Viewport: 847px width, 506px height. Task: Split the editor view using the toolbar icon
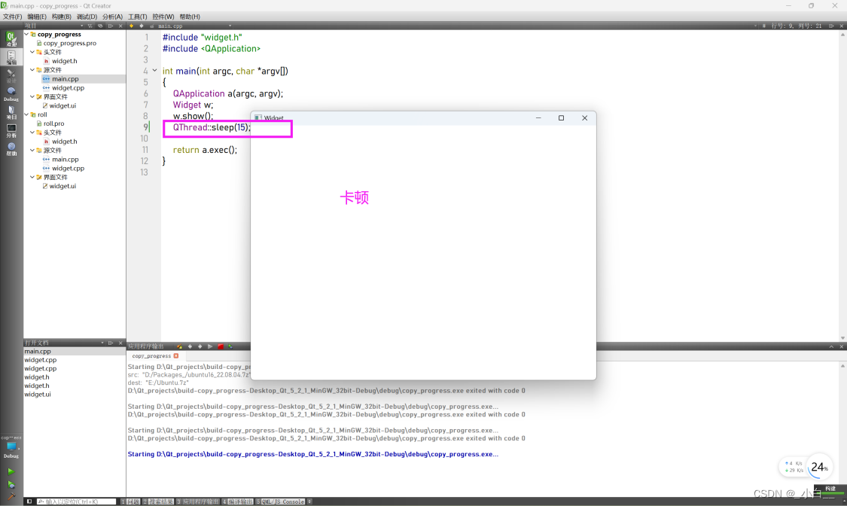click(831, 26)
